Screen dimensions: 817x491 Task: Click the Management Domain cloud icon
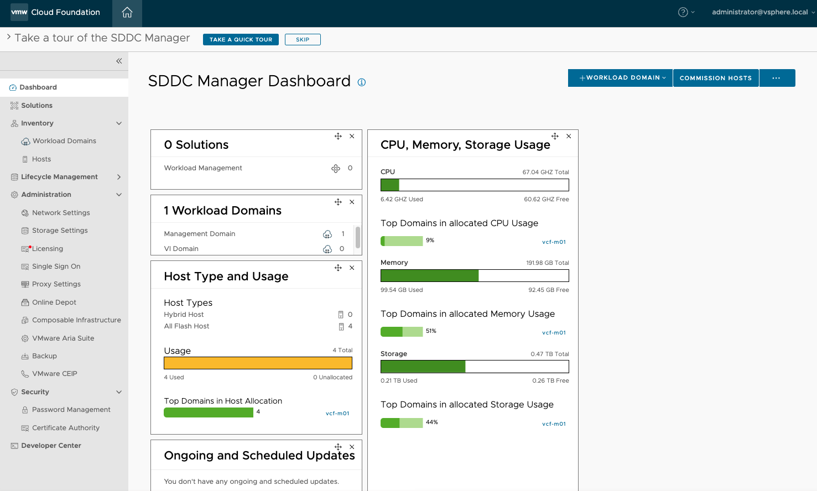click(327, 234)
